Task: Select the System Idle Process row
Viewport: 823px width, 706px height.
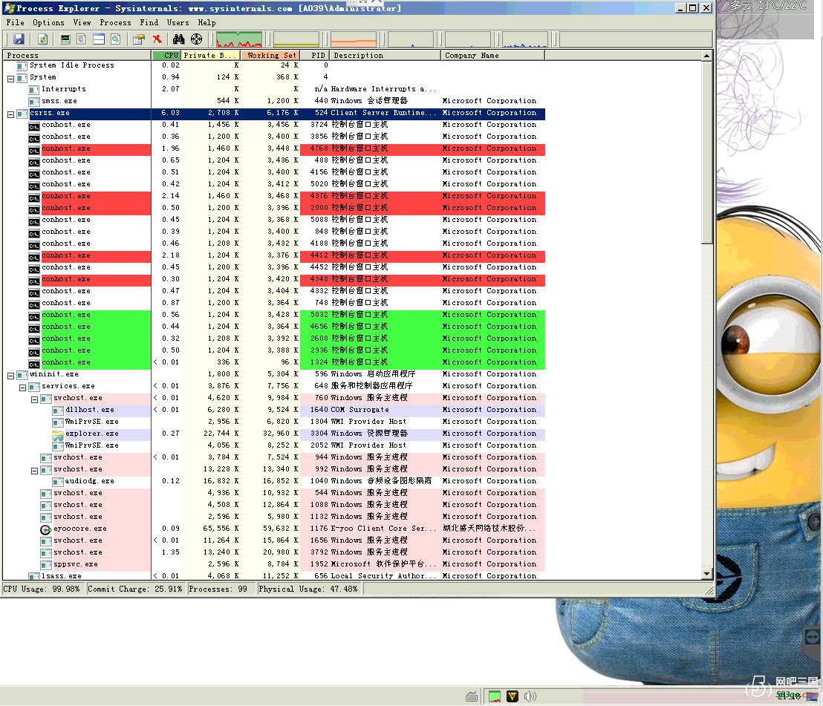Action: coord(274,65)
